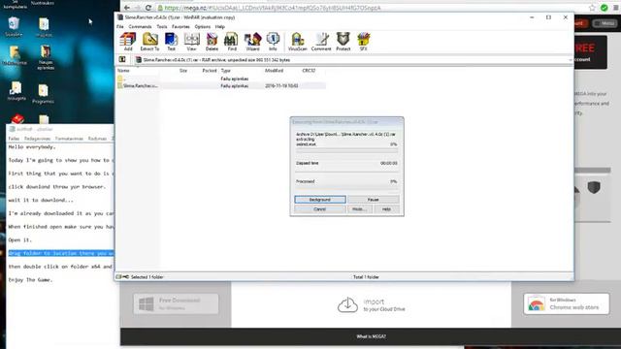Viewport: 621px width, 349px height.
Task: Open the Formatavimas menu in Notepad
Action: tap(69, 139)
